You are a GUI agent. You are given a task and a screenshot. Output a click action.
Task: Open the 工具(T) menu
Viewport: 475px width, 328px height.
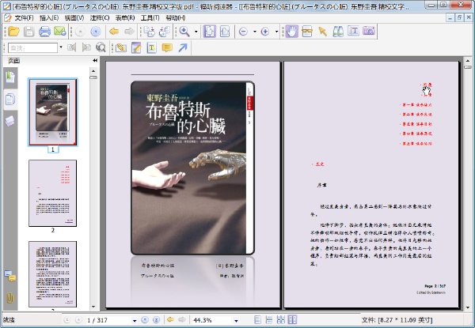tap(150, 18)
